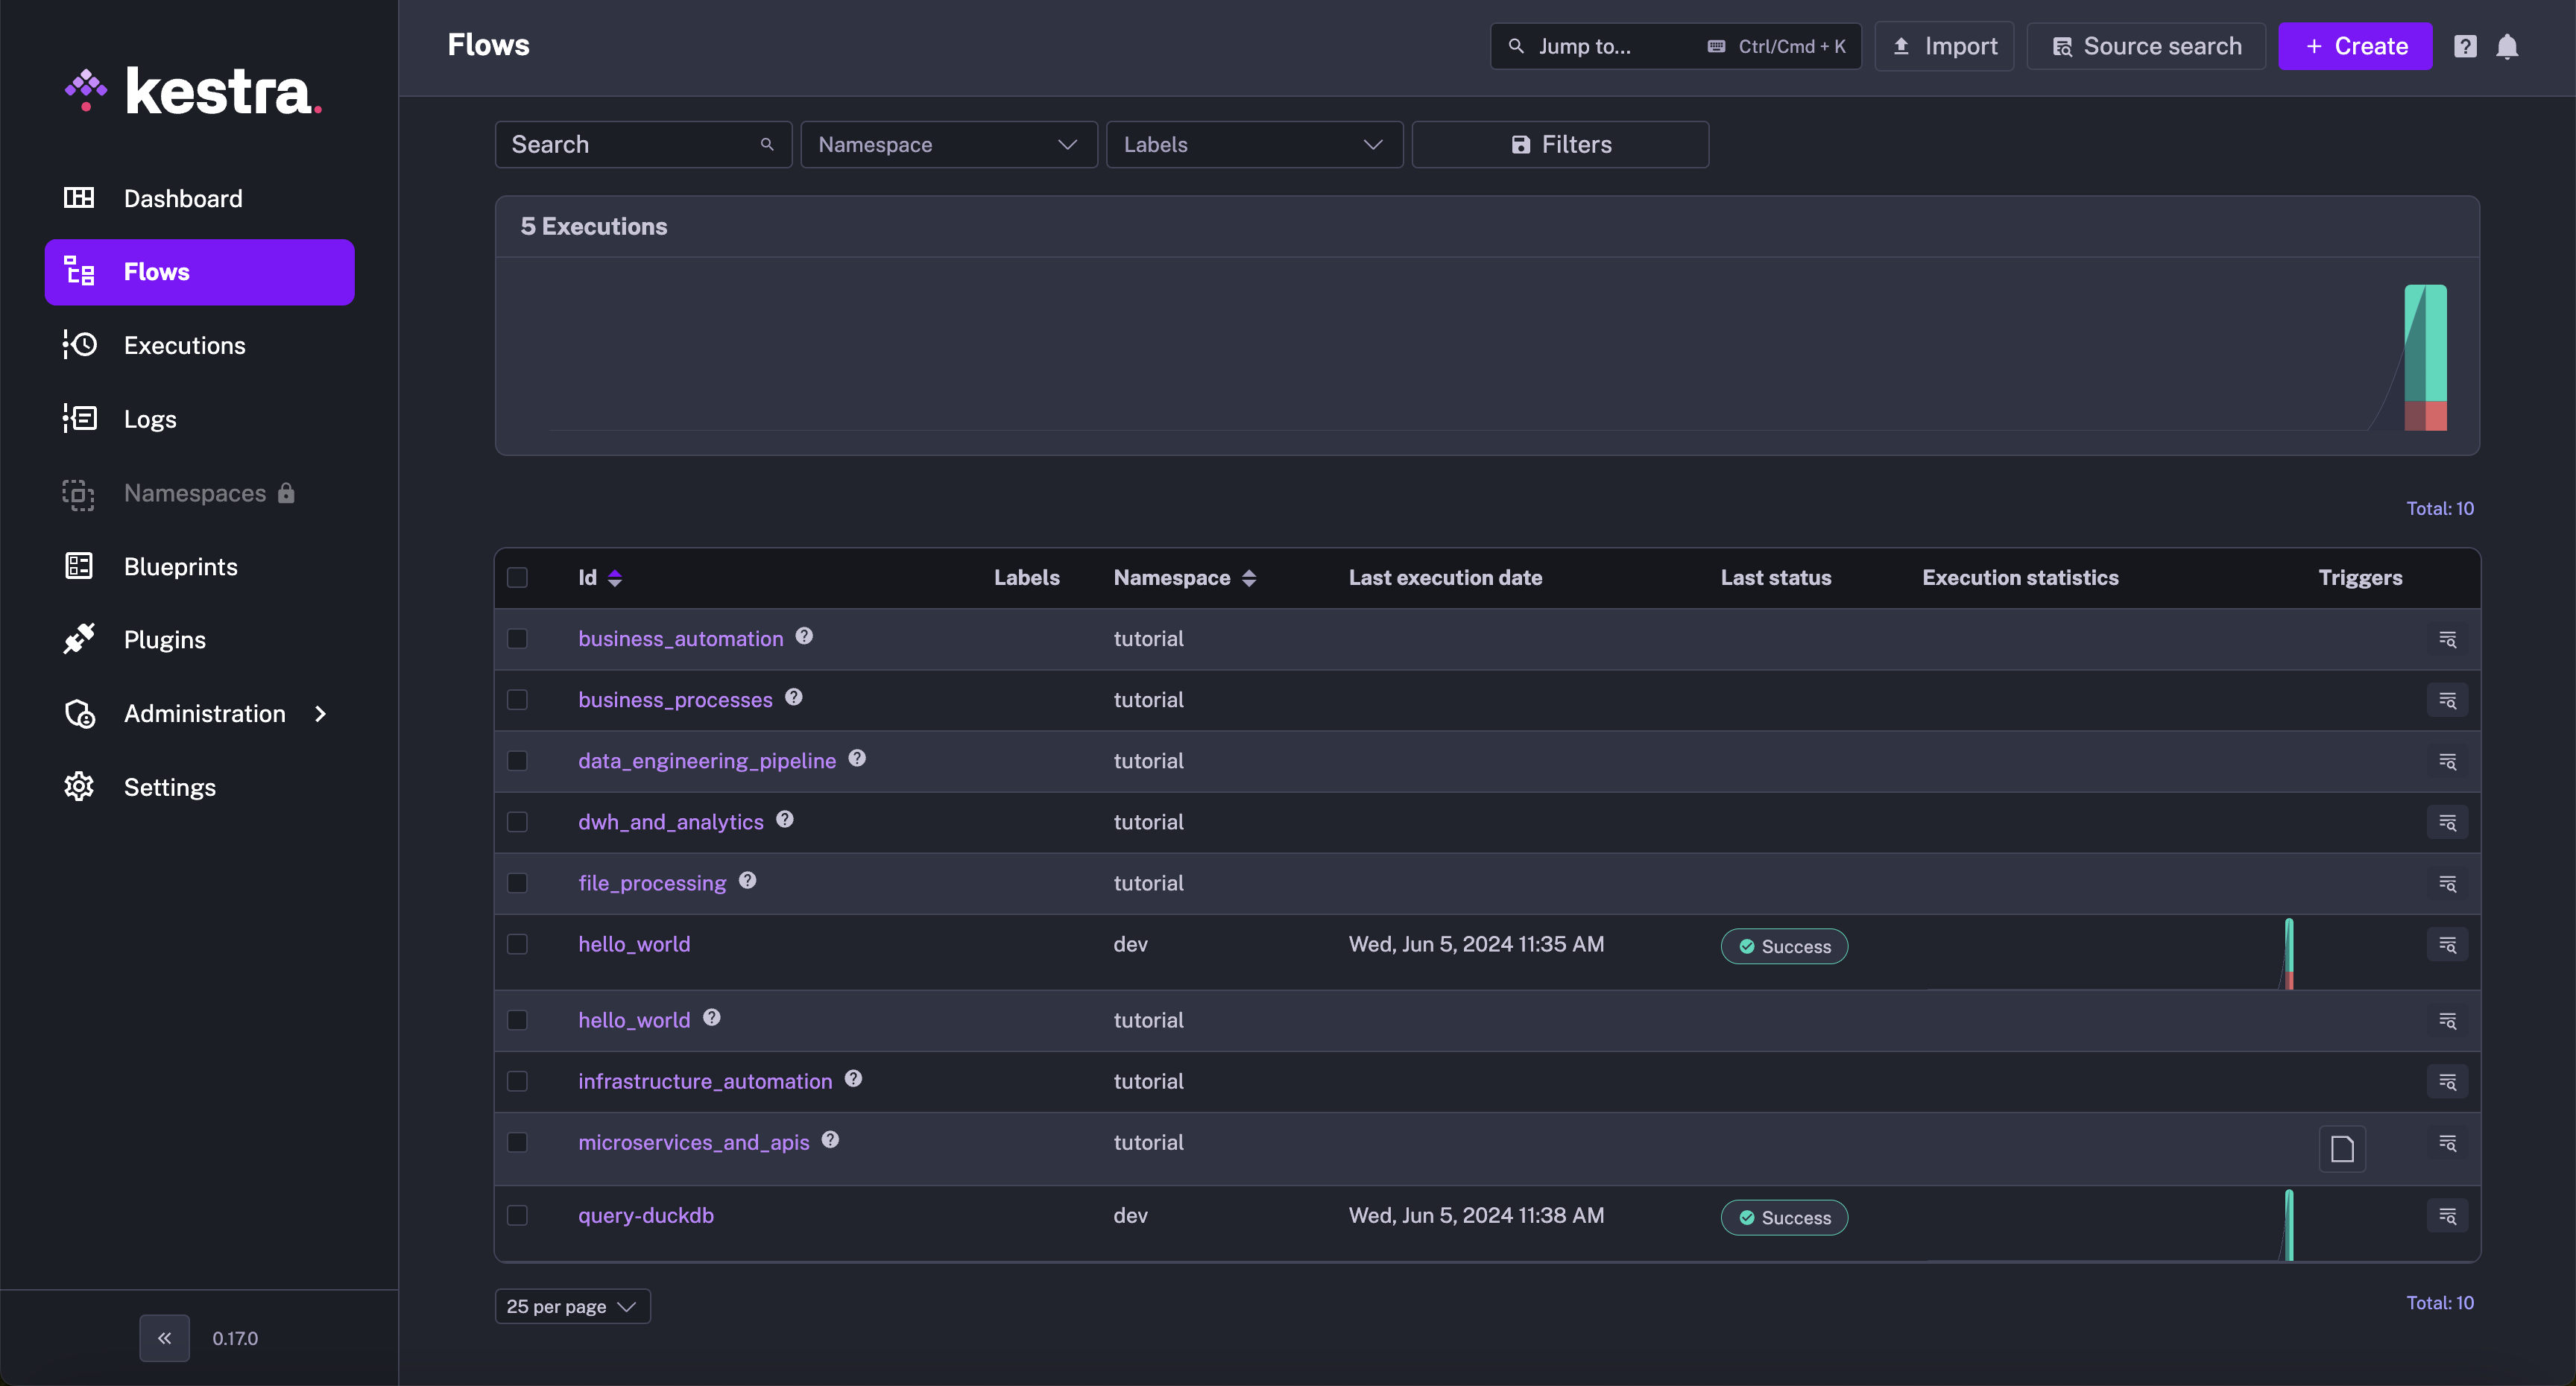Viewport: 2576px width, 1386px height.
Task: Open notifications bell icon
Action: [x=2507, y=47]
